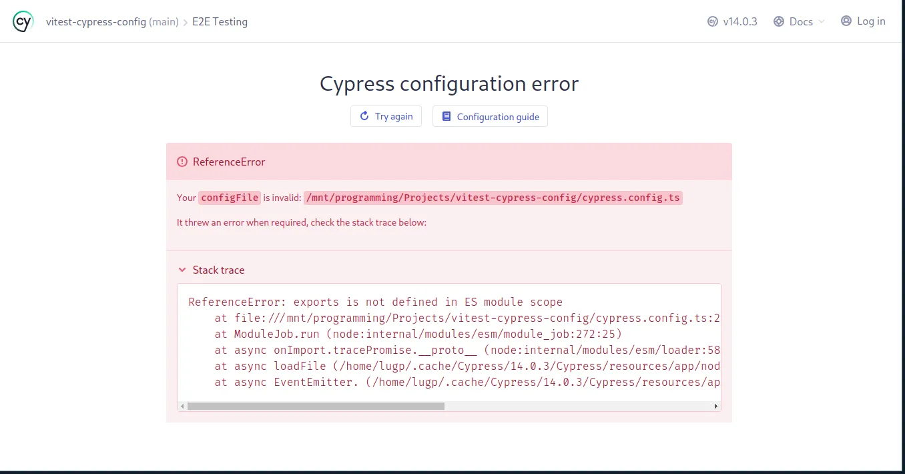Click the user profile icon beside Log in
This screenshot has height=474, width=905.
tap(846, 21)
